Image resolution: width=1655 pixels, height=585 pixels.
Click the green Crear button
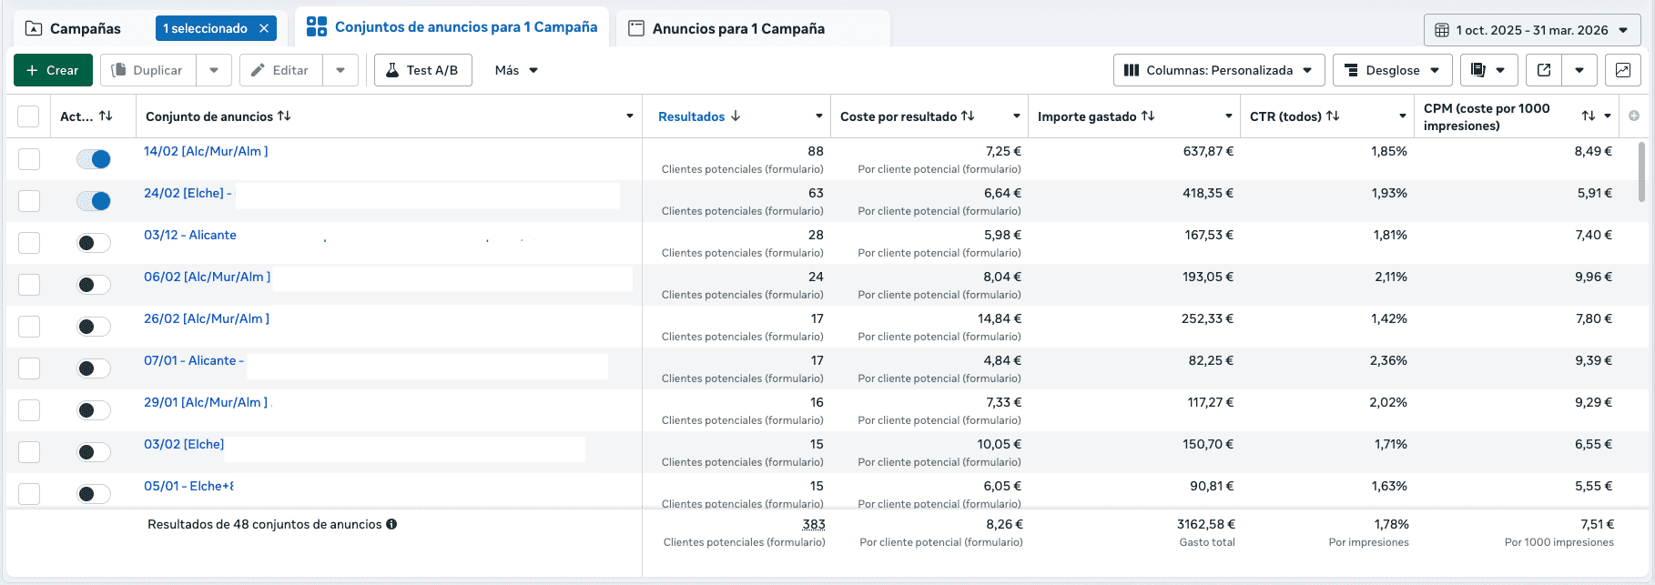[x=53, y=70]
